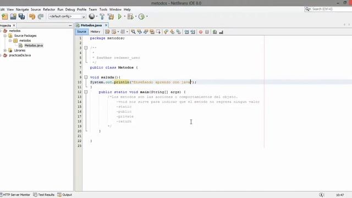Click the Open Project toolbar icon
The image size is (352, 198).
coord(13,16)
